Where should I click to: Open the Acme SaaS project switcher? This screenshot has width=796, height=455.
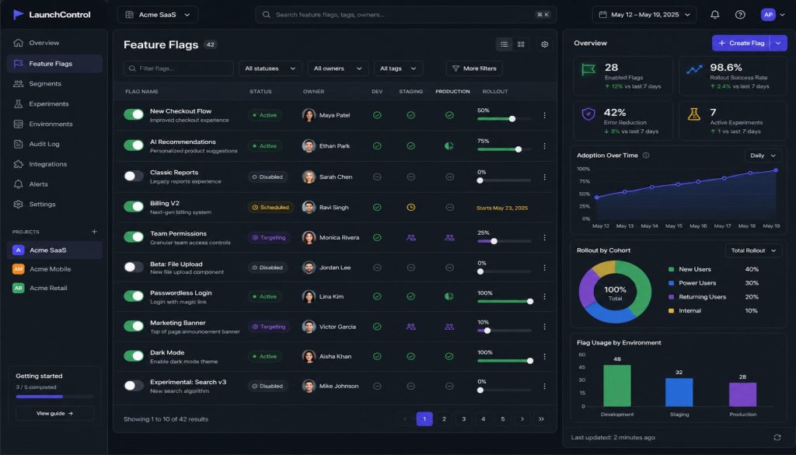[157, 15]
